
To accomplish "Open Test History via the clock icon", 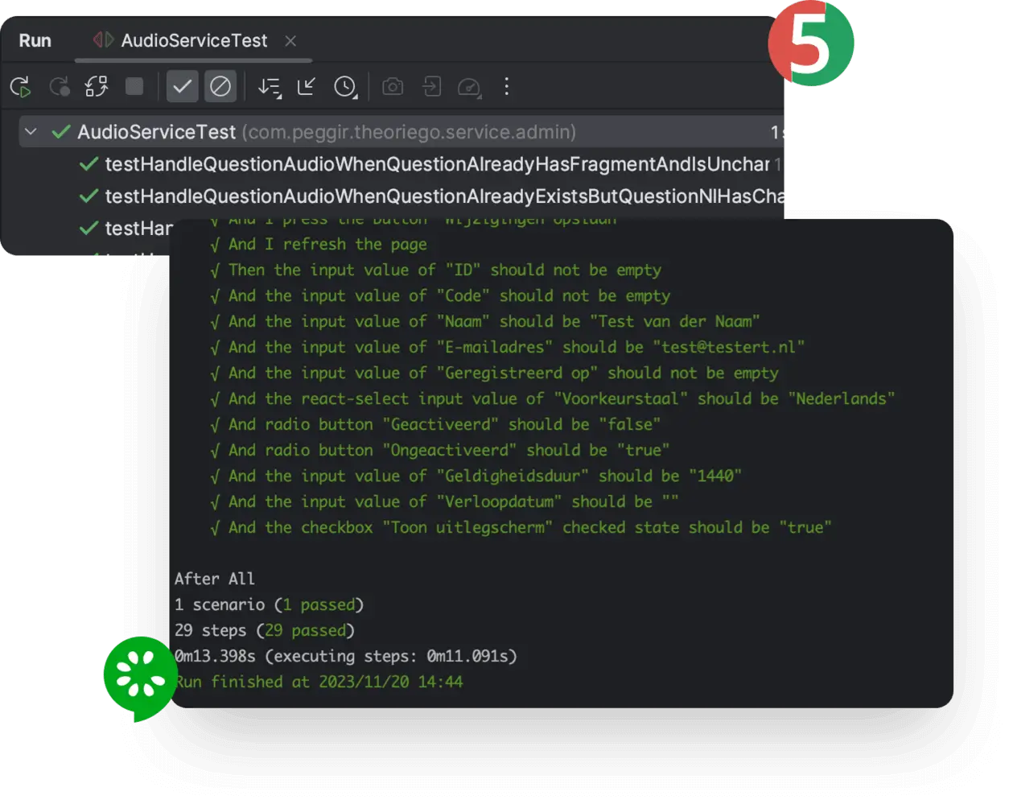I will [345, 87].
